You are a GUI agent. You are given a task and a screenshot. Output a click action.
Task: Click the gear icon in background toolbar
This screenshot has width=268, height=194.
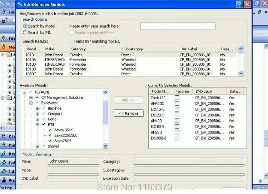coord(4,21)
